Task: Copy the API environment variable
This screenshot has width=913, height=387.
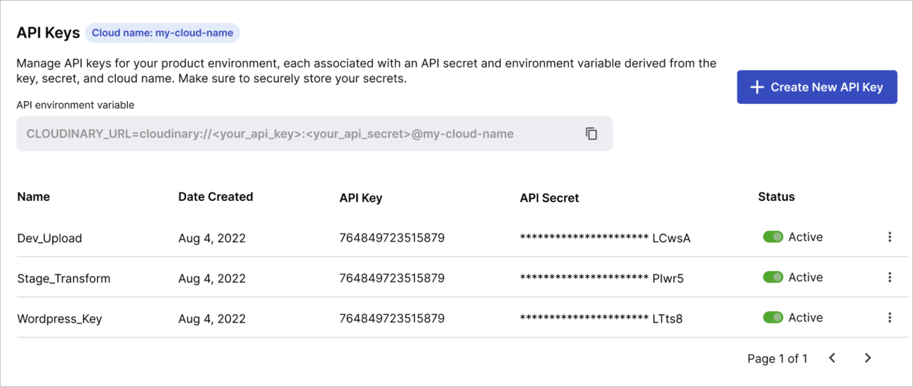Action: [x=591, y=133]
